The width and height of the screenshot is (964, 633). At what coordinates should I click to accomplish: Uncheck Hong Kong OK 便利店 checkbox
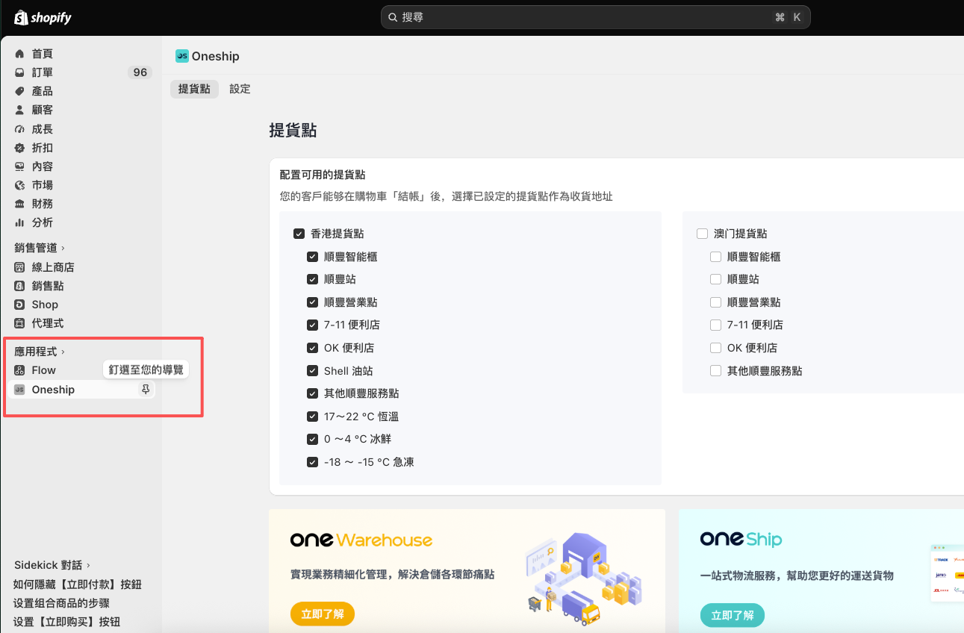(x=313, y=348)
